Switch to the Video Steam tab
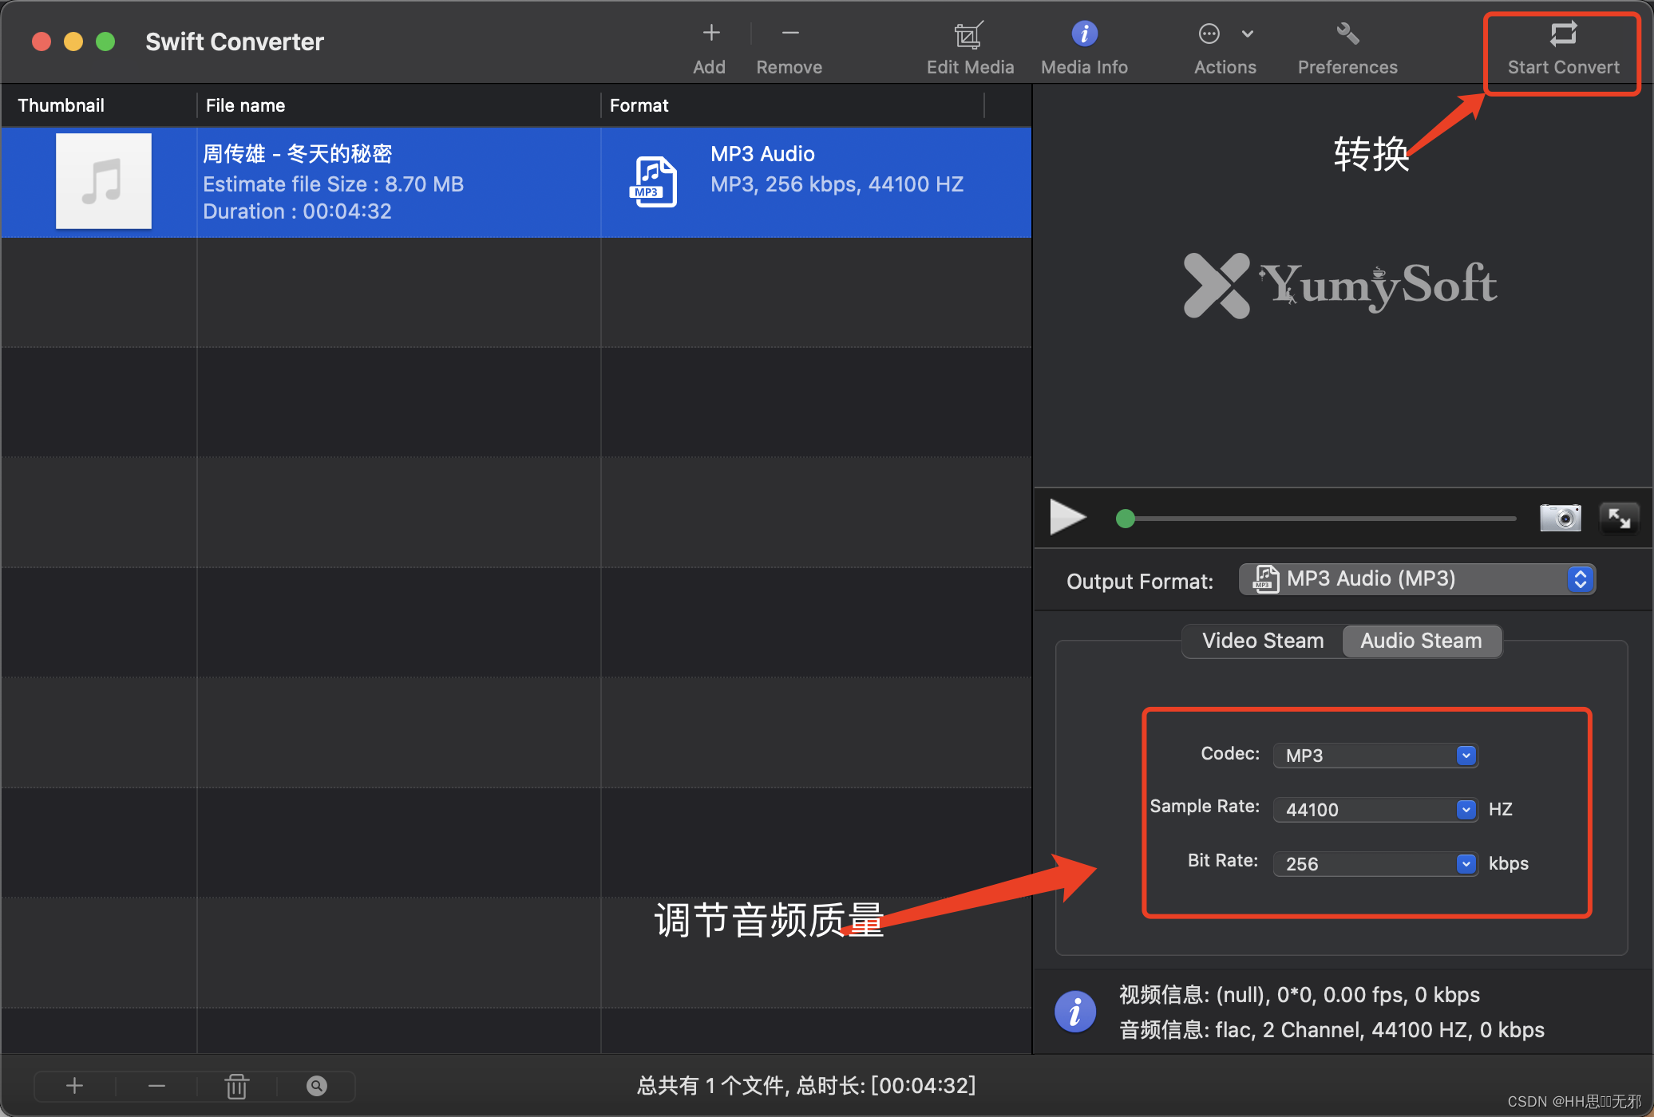This screenshot has height=1117, width=1654. click(1262, 641)
